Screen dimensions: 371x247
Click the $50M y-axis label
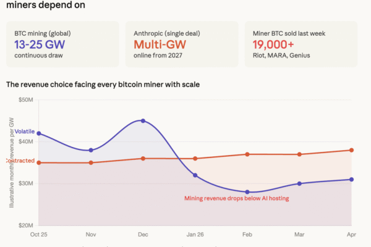pyautogui.click(x=25, y=99)
